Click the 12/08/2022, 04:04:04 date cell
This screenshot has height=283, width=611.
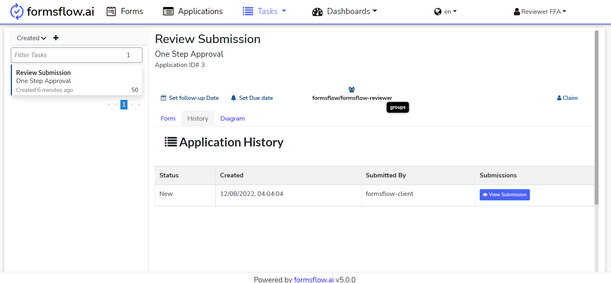(x=288, y=195)
